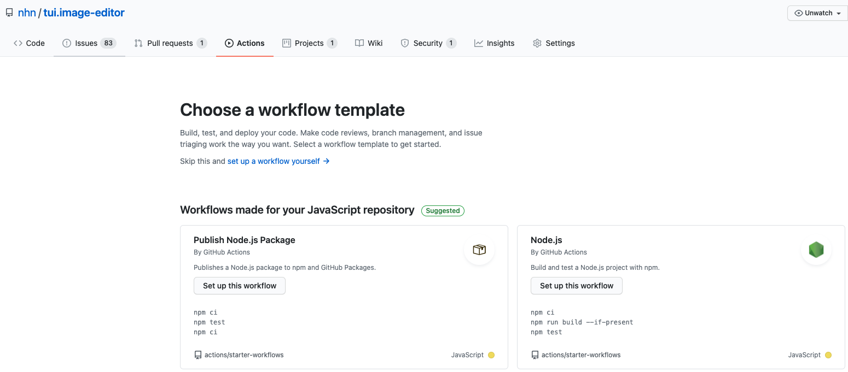
Task: Open actions/starter-workflows in Publish Node.js Package card
Action: [244, 355]
